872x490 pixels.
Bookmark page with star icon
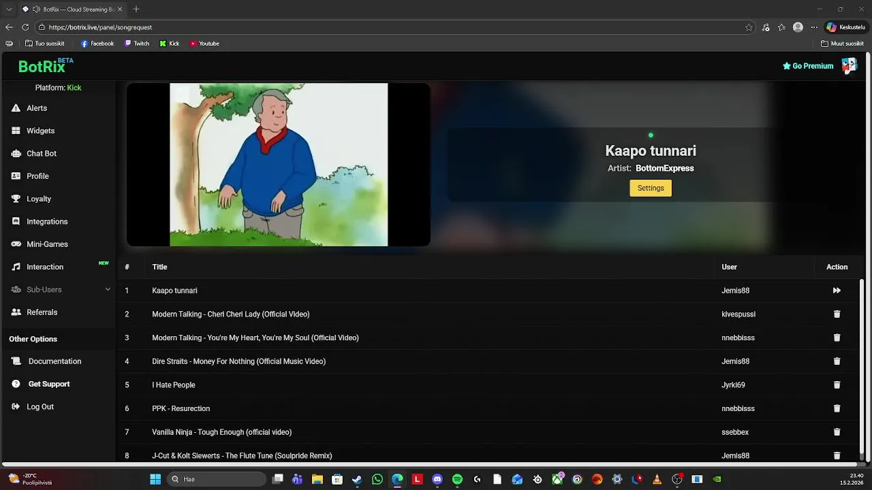(749, 27)
